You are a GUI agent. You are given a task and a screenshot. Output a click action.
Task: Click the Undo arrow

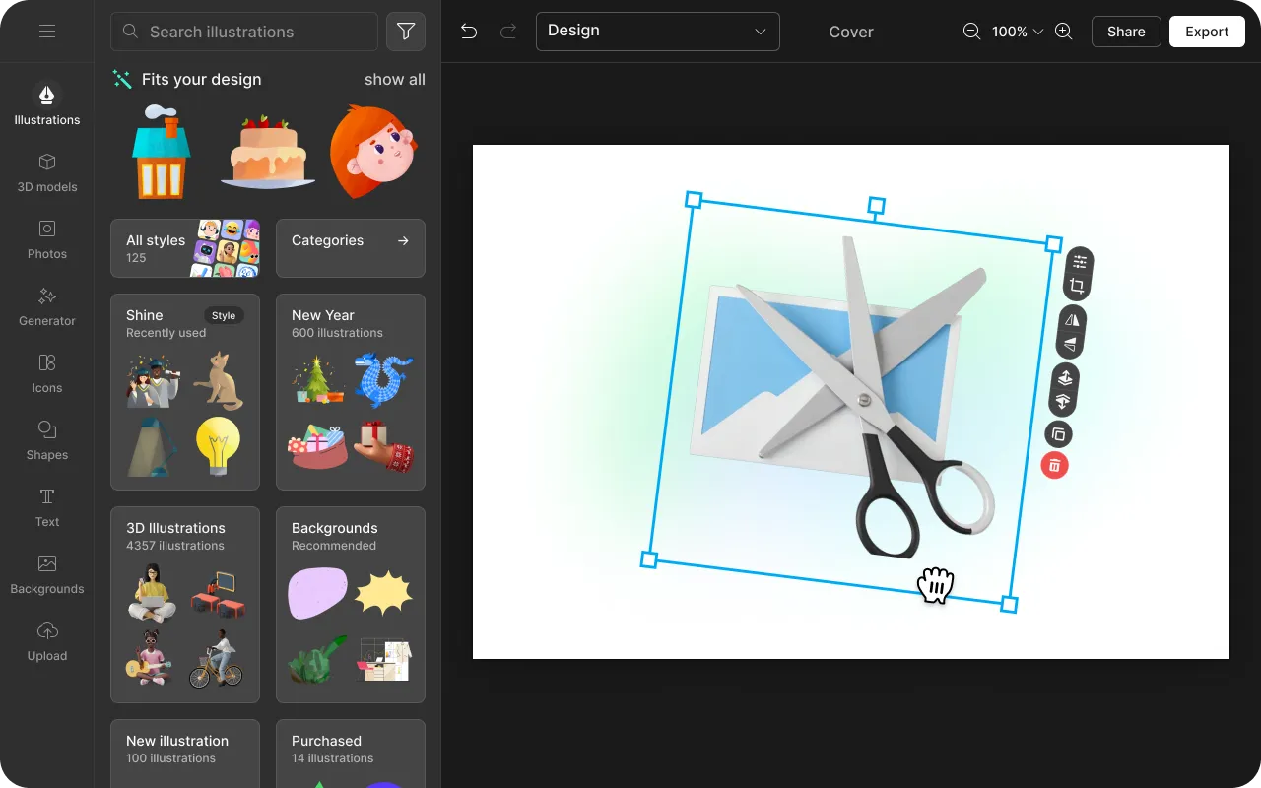(468, 31)
